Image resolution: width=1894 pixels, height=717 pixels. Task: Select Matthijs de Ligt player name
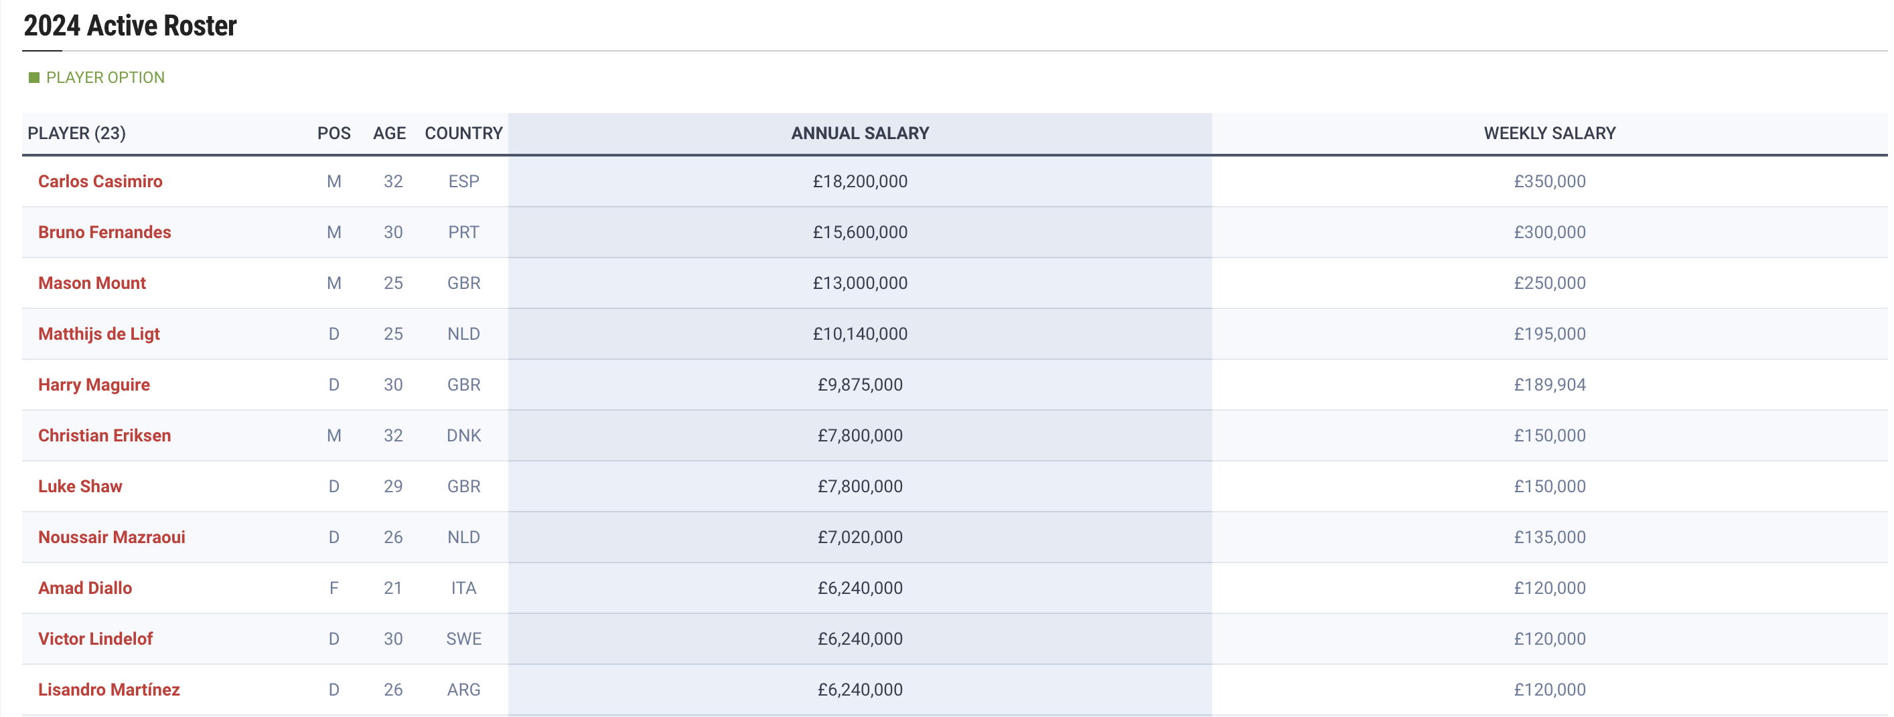[98, 334]
